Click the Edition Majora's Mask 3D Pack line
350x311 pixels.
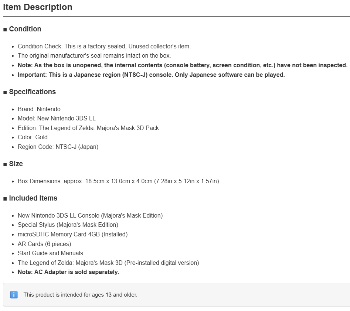[x=88, y=128]
